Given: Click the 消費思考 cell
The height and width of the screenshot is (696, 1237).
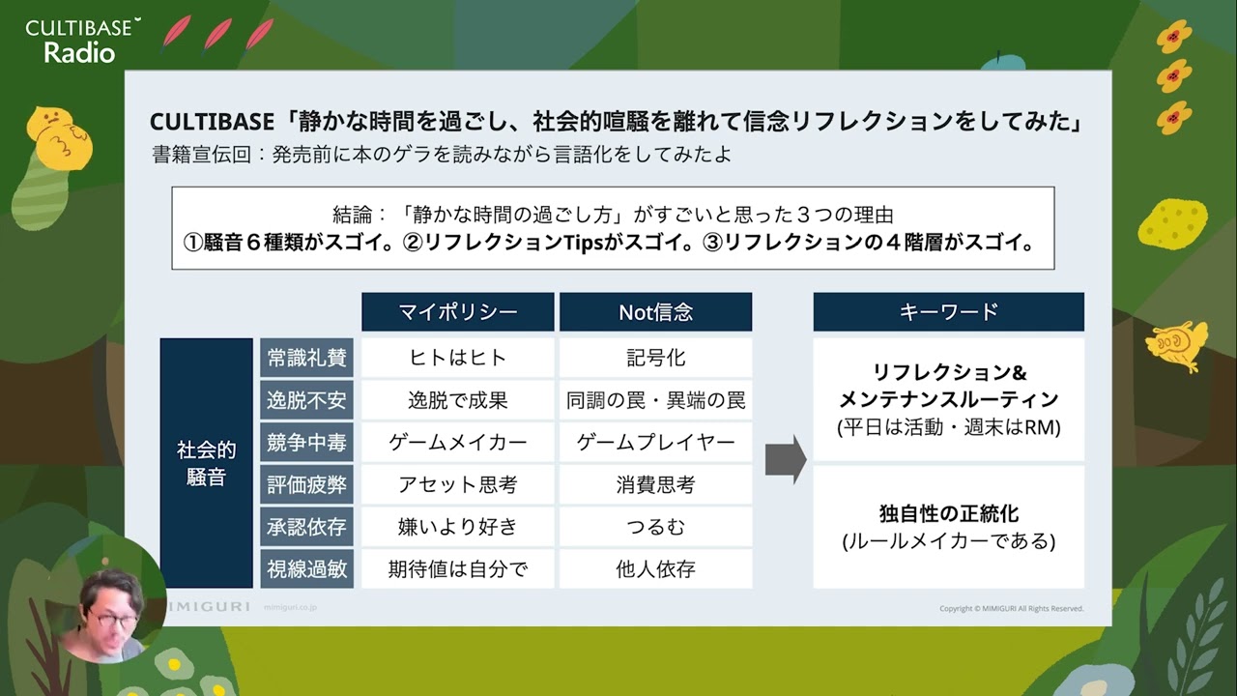Looking at the screenshot, I should [x=656, y=484].
